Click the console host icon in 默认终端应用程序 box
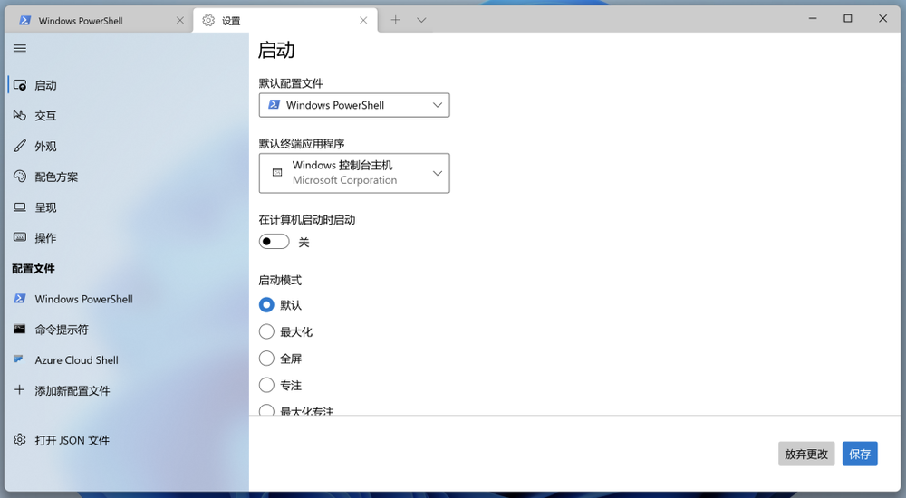 tap(277, 173)
